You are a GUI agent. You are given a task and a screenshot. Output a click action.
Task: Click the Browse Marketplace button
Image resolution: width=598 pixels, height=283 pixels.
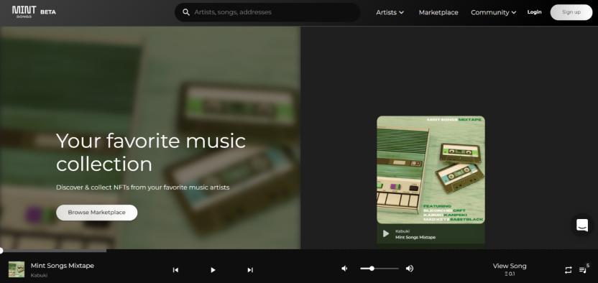click(x=97, y=213)
